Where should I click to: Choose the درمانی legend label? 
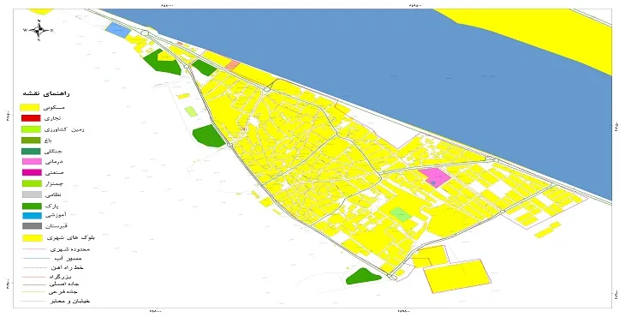pos(54,162)
